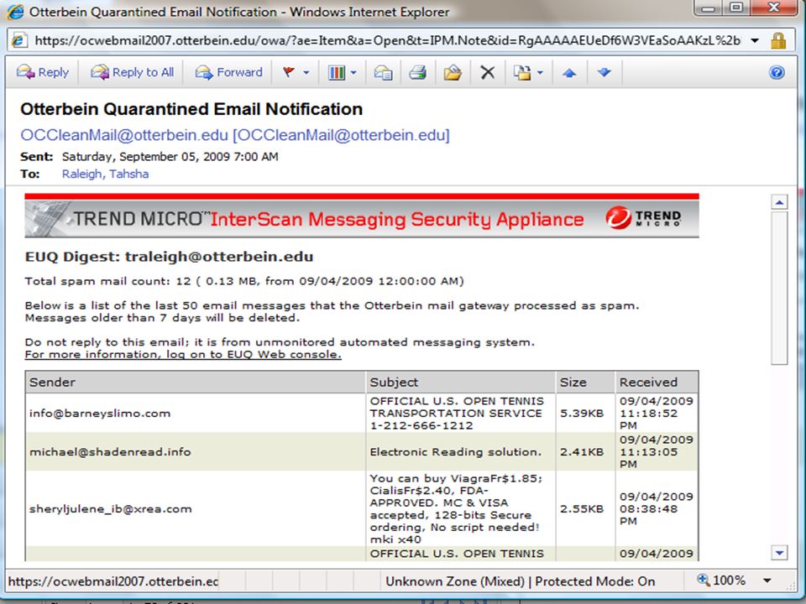
Task: Click the email subject title heading
Action: coord(191,109)
